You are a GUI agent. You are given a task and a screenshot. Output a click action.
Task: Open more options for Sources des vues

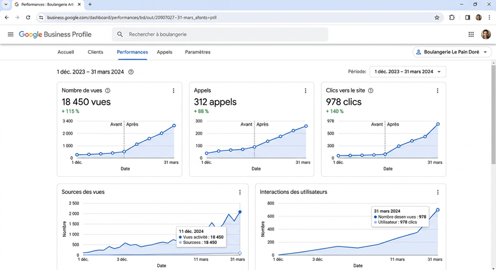click(x=240, y=193)
